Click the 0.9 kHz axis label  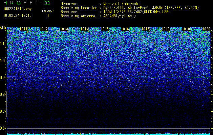coord(3,78)
